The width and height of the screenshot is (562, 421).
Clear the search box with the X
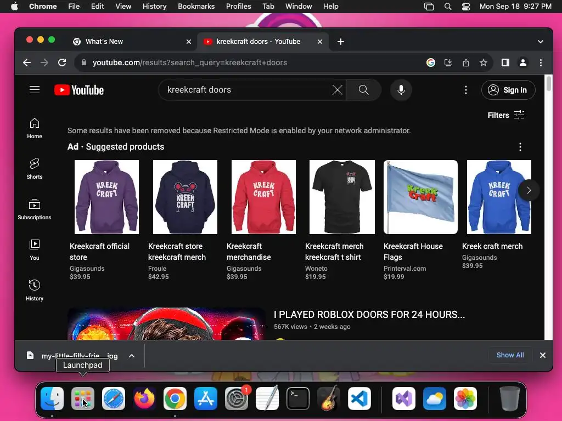click(x=338, y=90)
